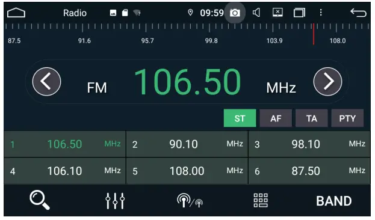Toggle local/distance antenna mode

coord(190,201)
